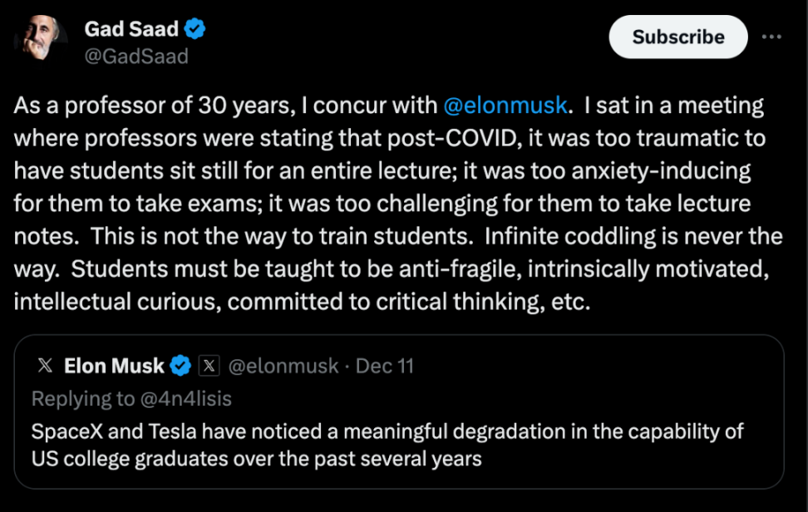Open the @GadSaad handle link
This screenshot has width=808, height=512.
pyautogui.click(x=136, y=56)
